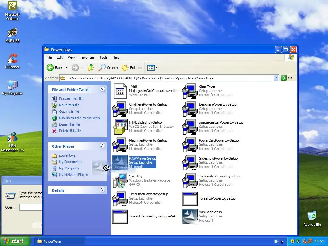Image resolution: width=328 pixels, height=246 pixels.
Task: Select the TaskswitchPowertoySetup file icon
Action: (190, 181)
